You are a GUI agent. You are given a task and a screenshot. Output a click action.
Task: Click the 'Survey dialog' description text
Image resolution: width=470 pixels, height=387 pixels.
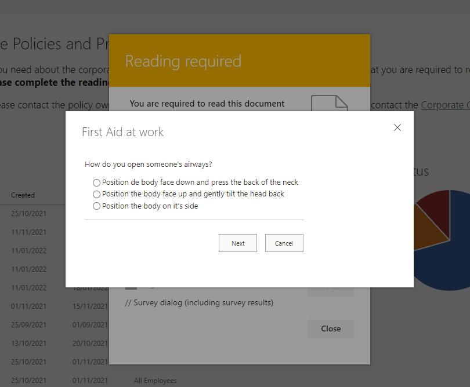coord(199,302)
